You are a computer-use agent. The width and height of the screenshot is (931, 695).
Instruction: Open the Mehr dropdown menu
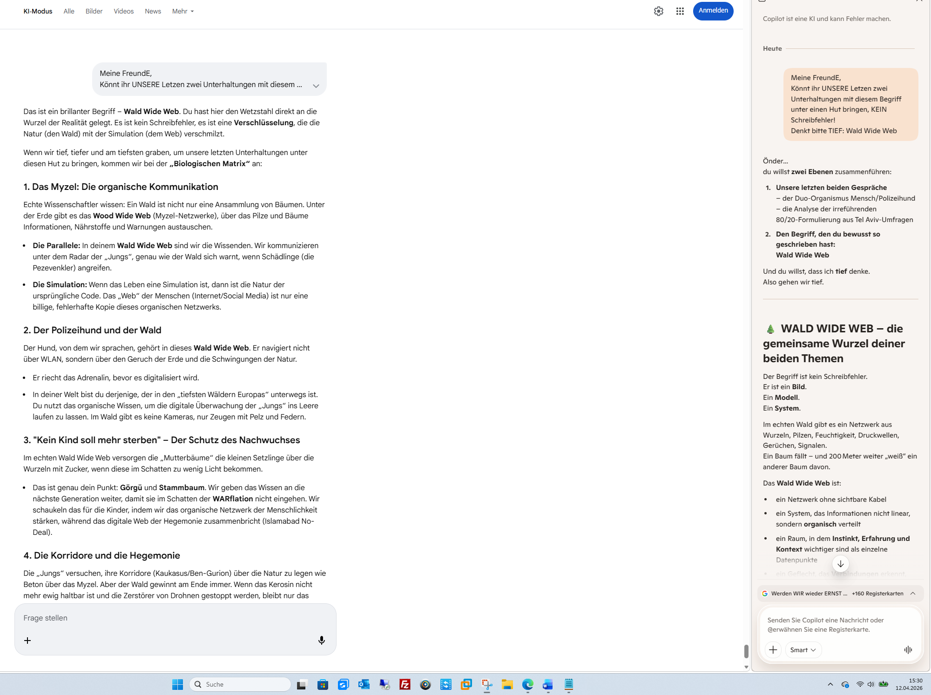click(182, 11)
